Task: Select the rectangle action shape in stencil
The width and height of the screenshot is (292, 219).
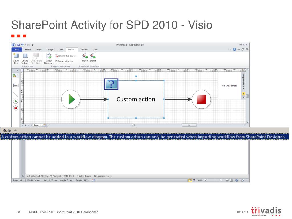Action: click(x=16, y=85)
